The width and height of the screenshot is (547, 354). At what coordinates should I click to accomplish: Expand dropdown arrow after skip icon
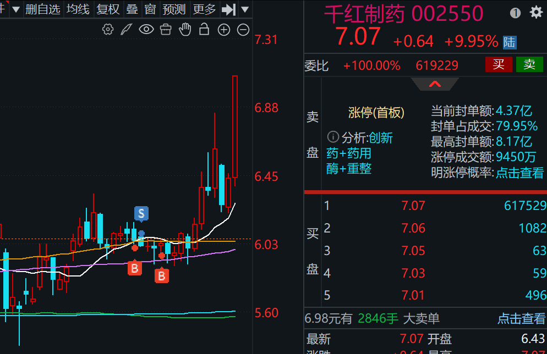pos(245,10)
